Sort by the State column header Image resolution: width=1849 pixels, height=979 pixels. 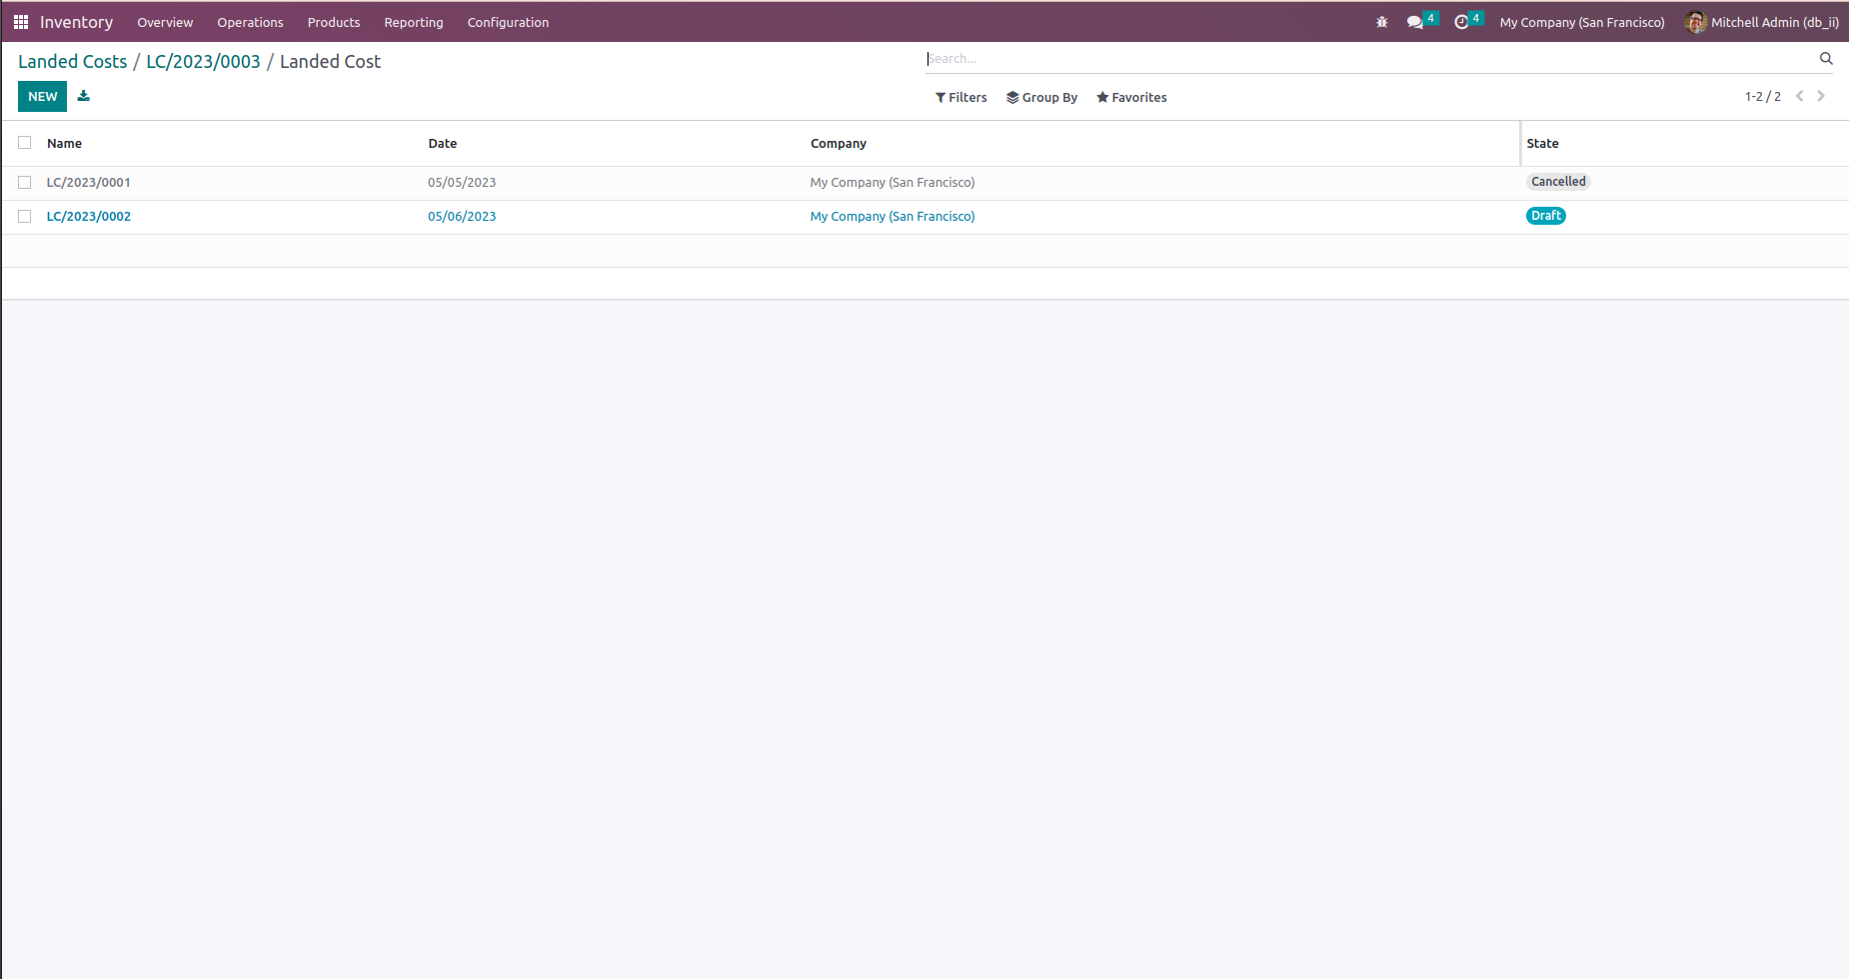coord(1542,143)
